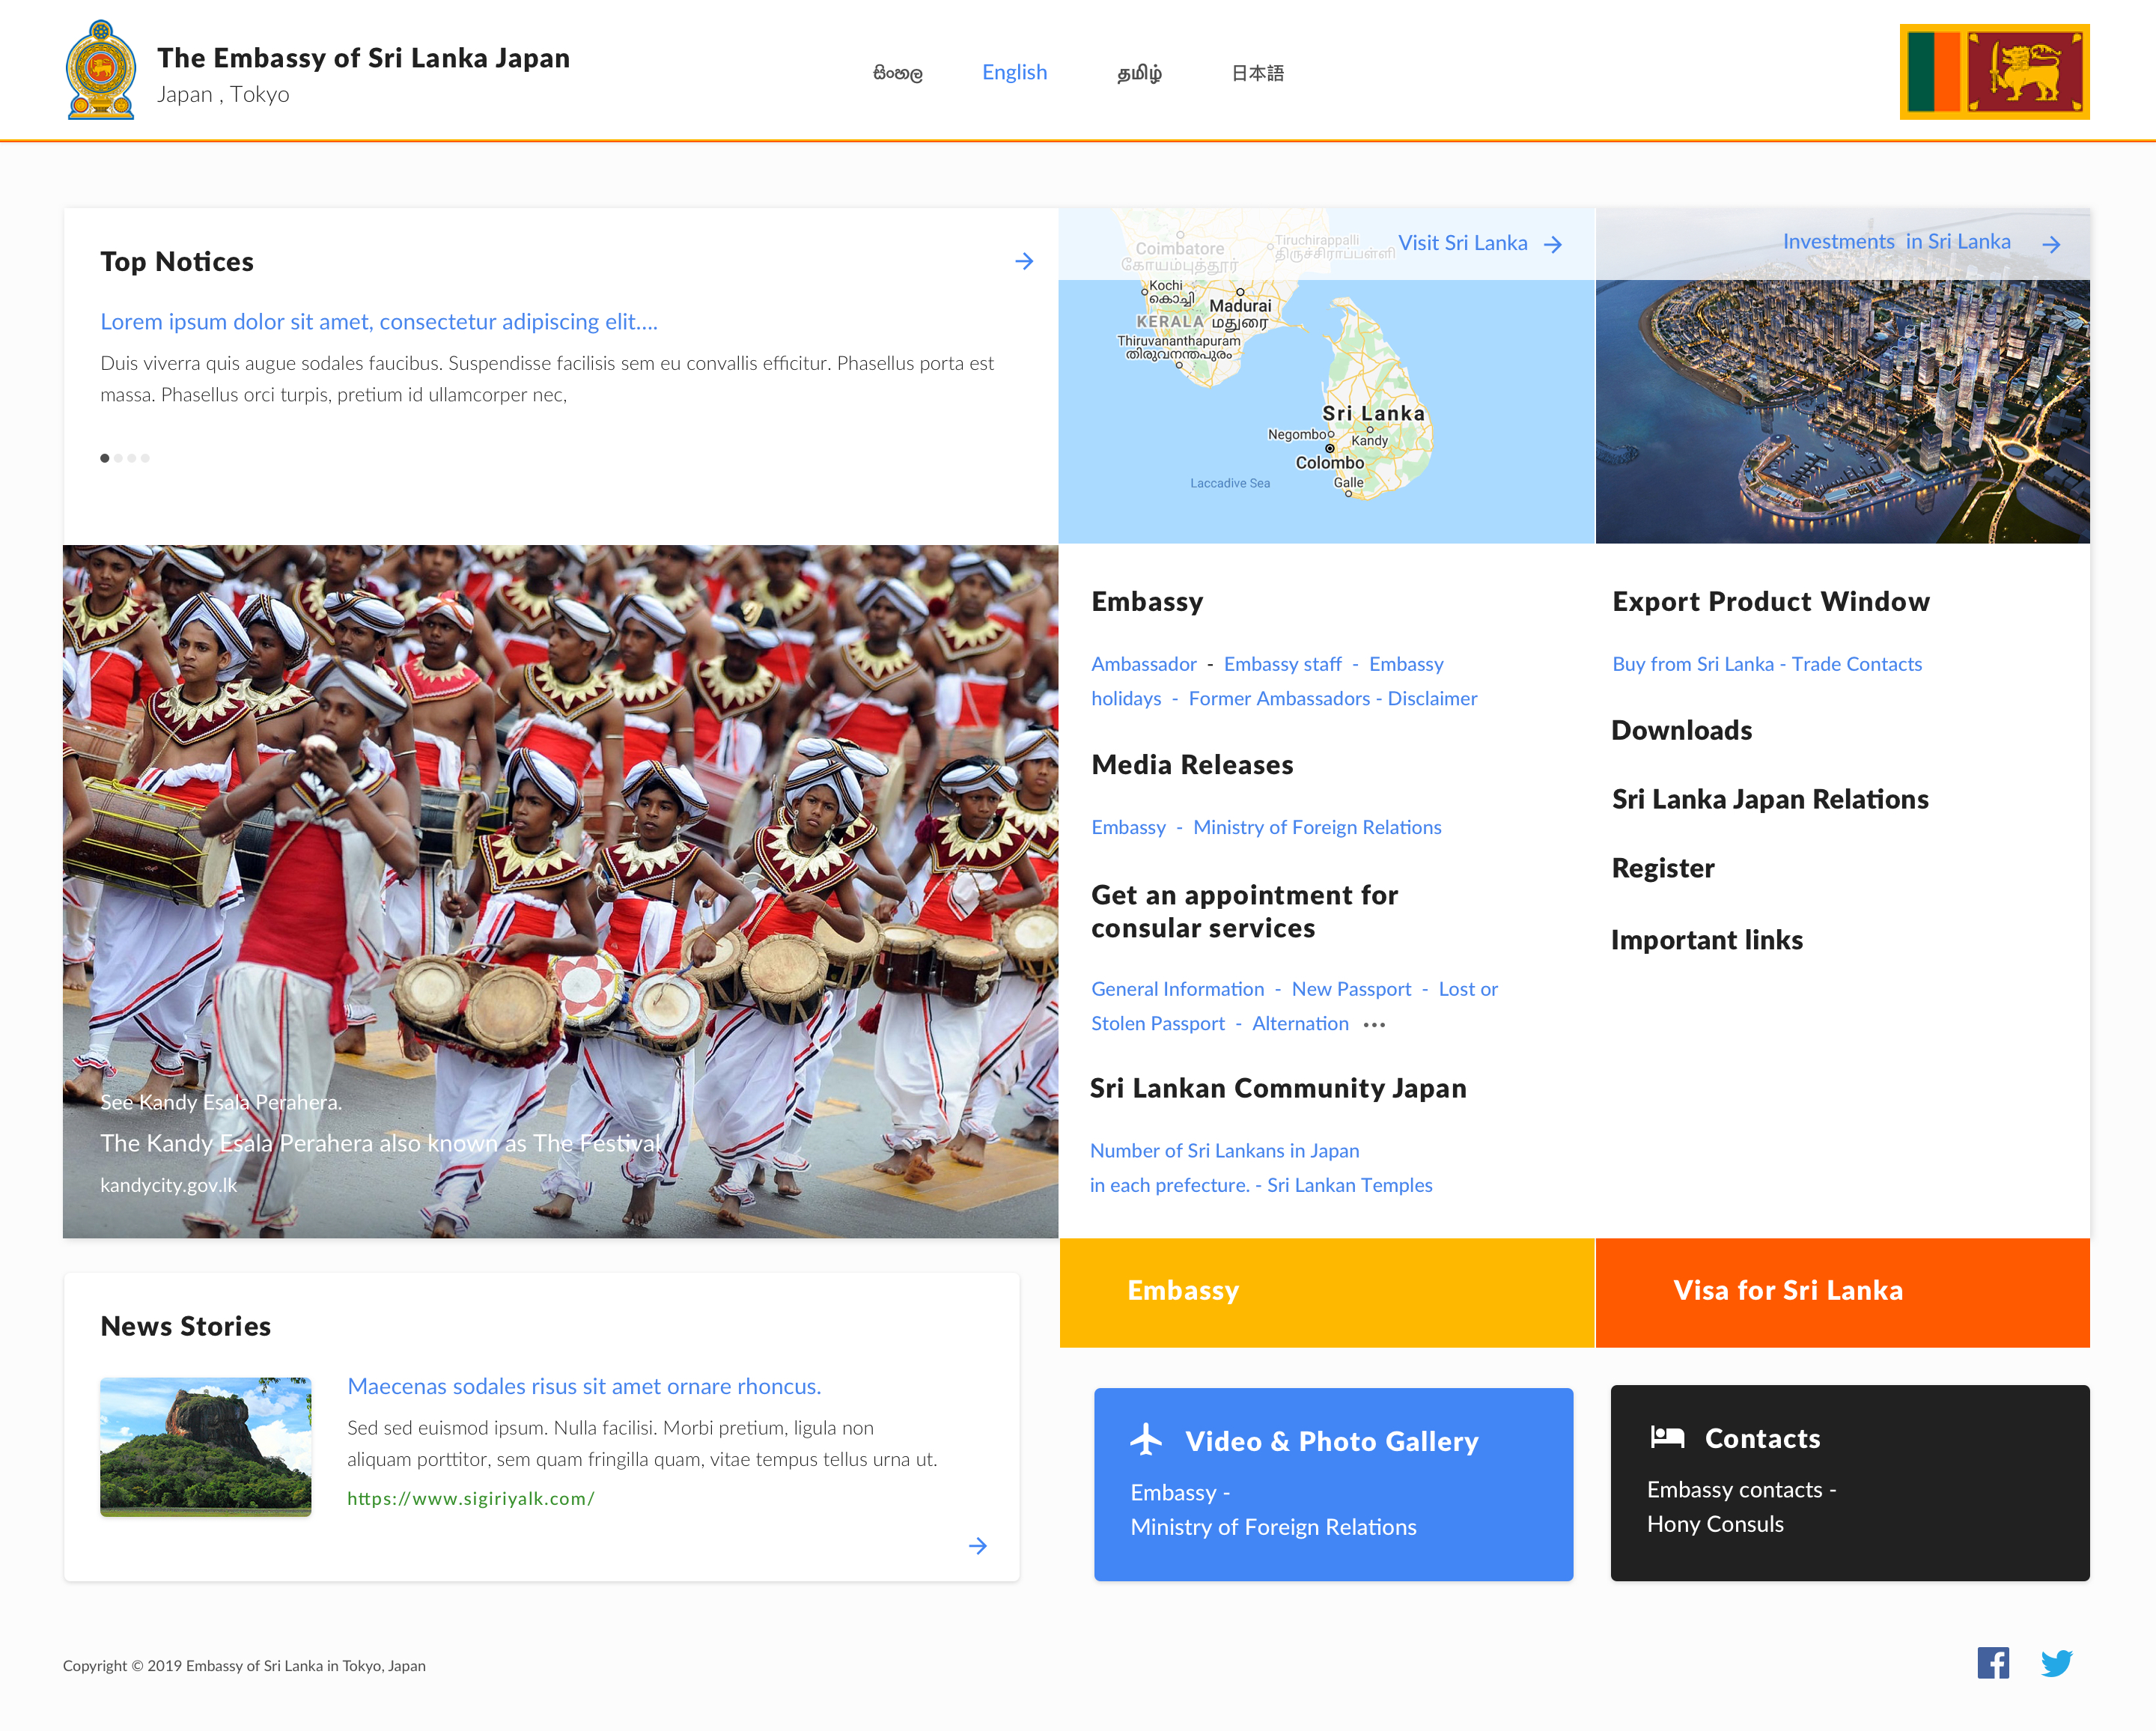The height and width of the screenshot is (1731, 2156).
Task: Click the Twitter bird icon
Action: [x=2056, y=1663]
